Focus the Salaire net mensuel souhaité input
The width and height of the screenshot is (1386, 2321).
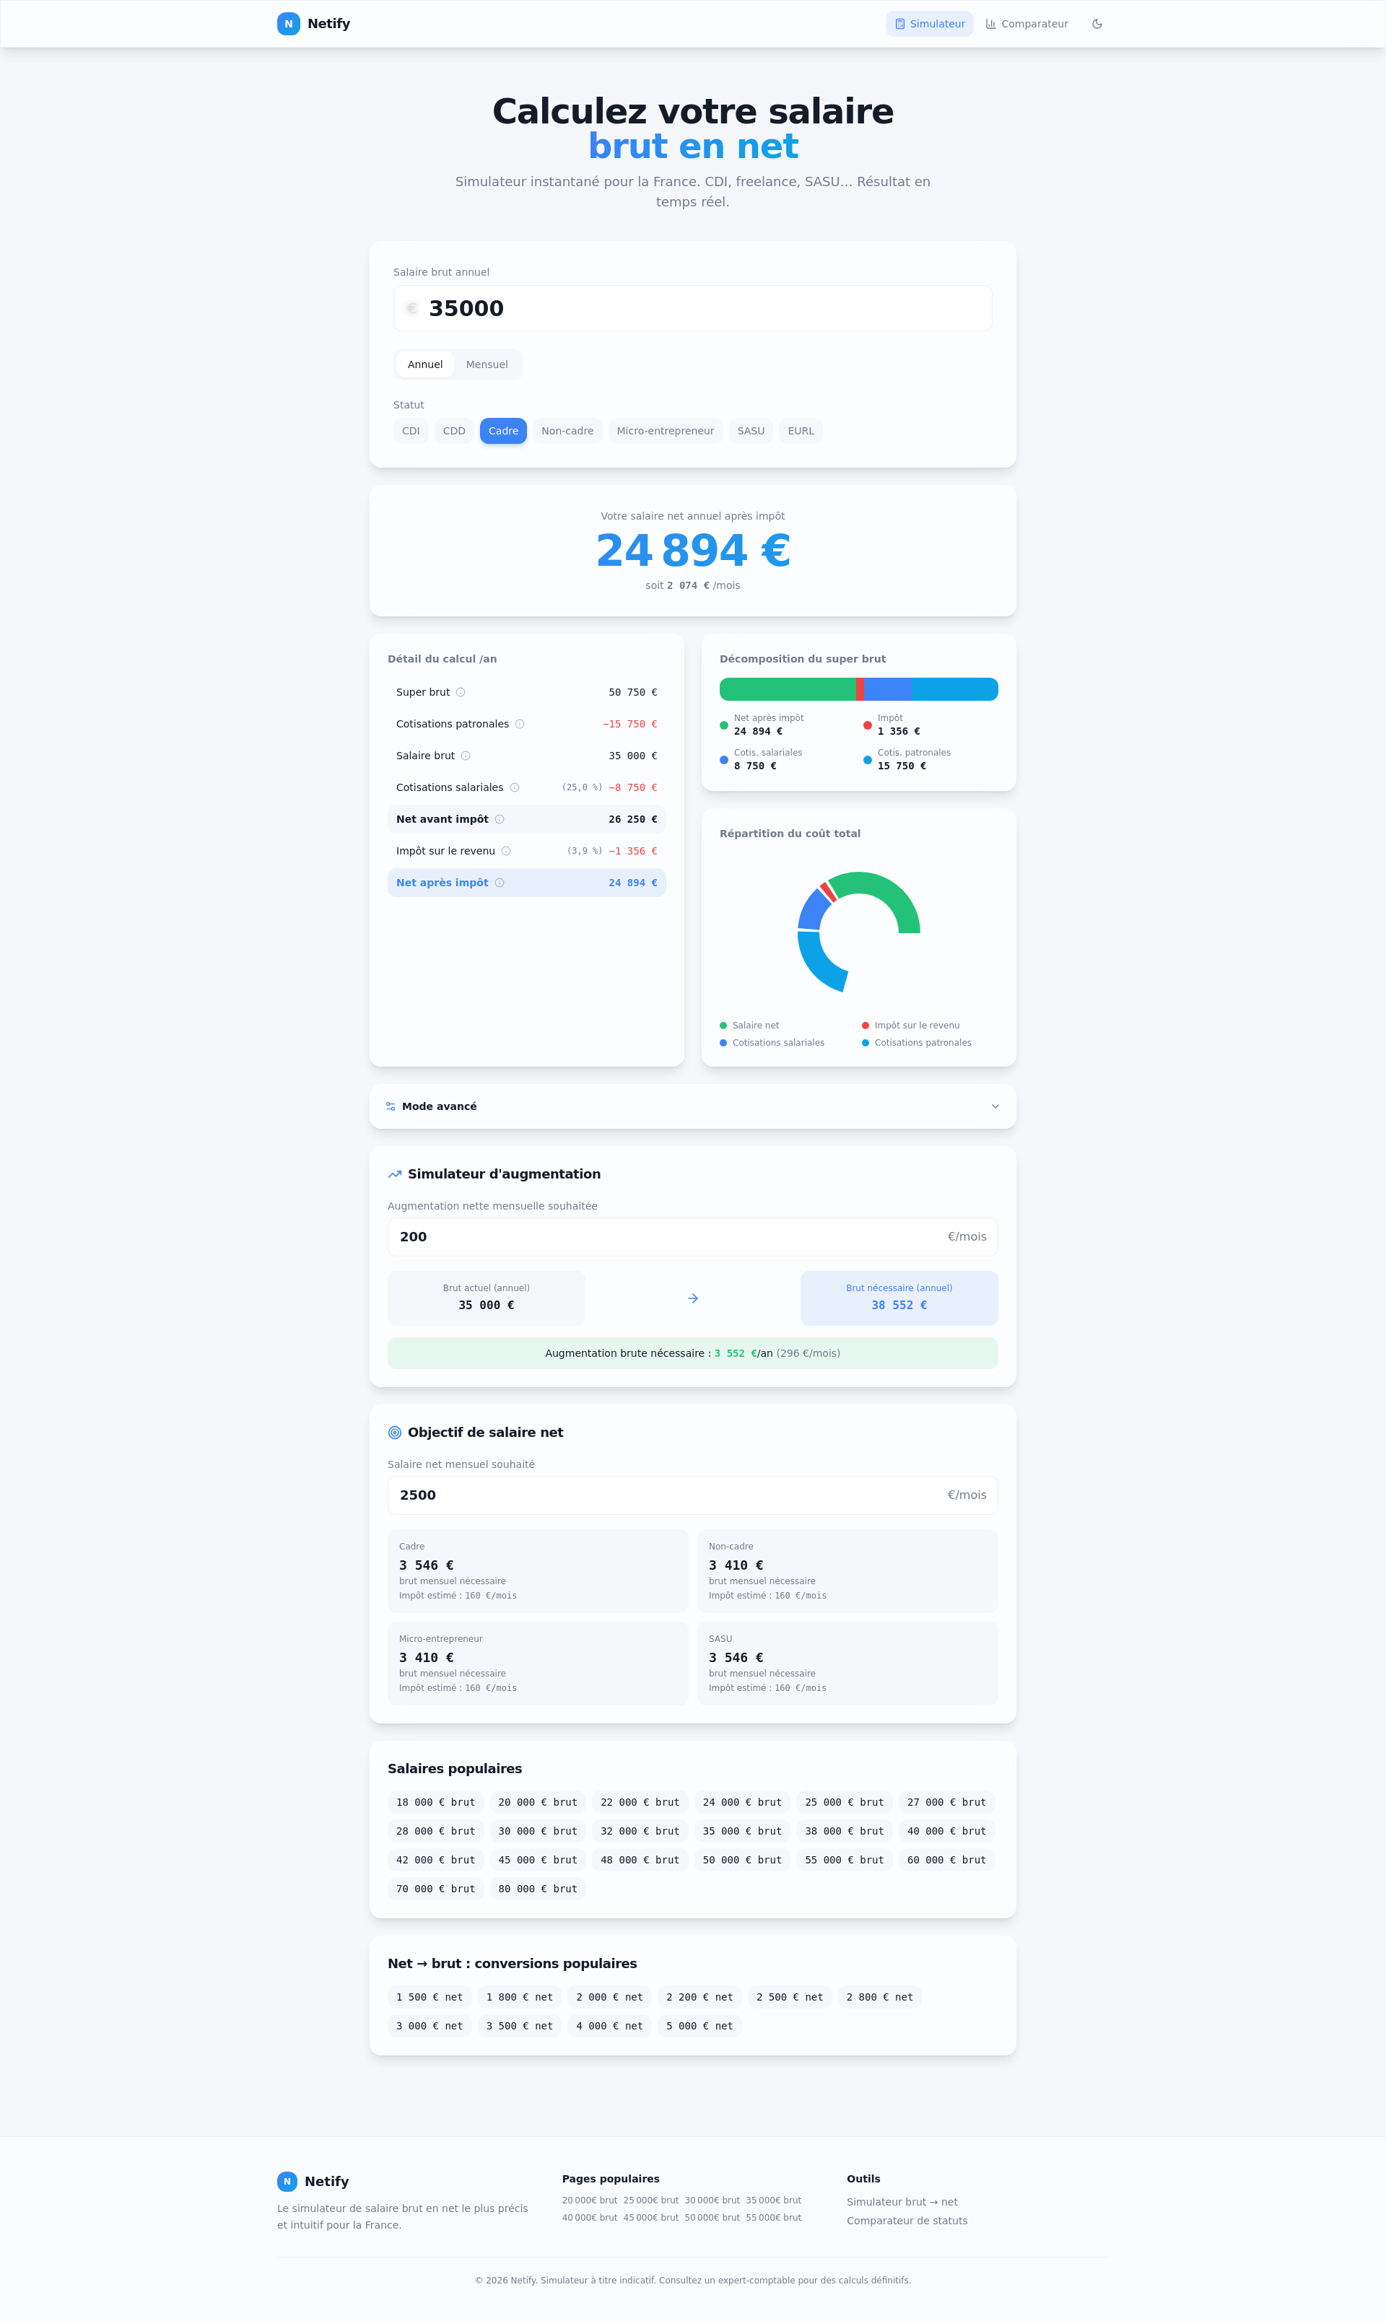coord(693,1495)
